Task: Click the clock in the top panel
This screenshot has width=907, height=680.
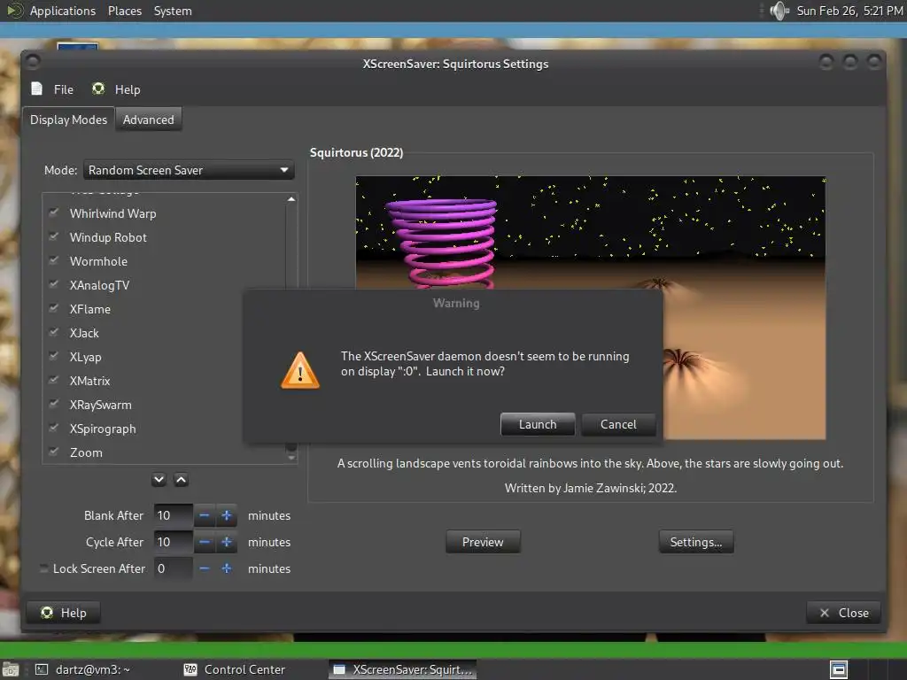Action: pos(849,11)
